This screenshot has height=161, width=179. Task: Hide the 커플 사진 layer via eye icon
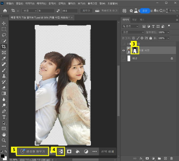coord(123,50)
